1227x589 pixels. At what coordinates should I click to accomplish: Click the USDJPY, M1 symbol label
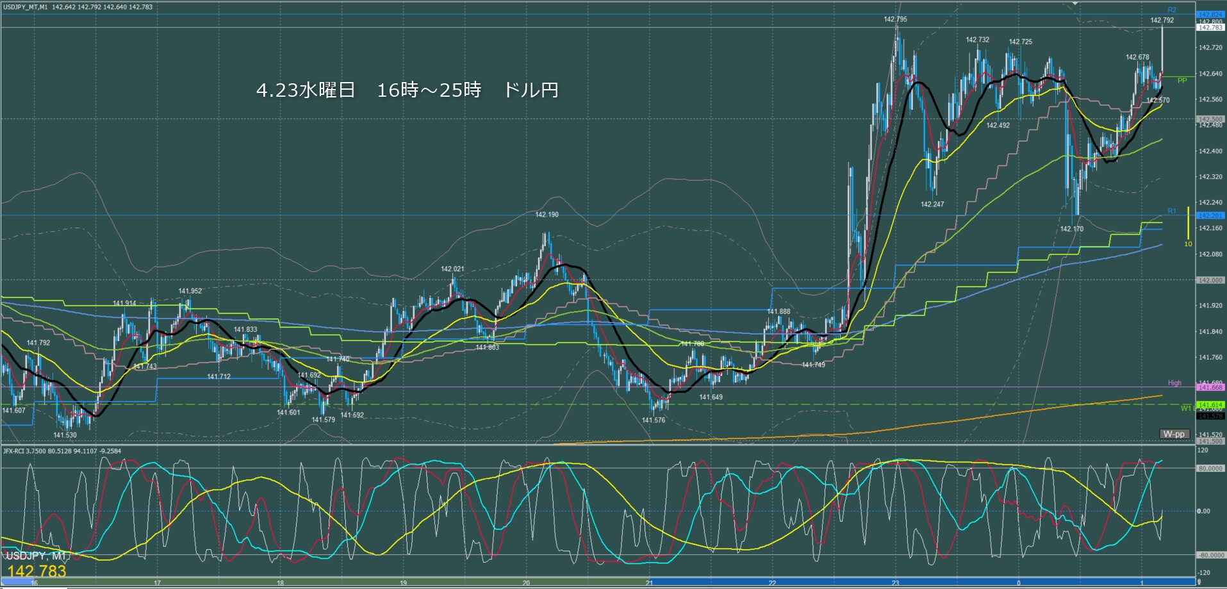point(36,556)
